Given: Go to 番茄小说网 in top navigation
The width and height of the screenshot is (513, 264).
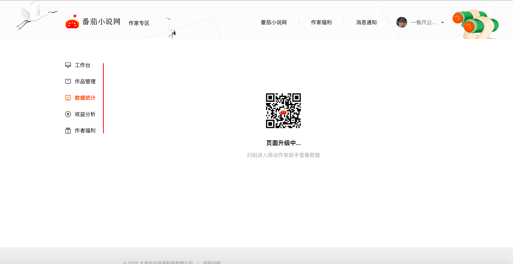Looking at the screenshot, I should [274, 22].
